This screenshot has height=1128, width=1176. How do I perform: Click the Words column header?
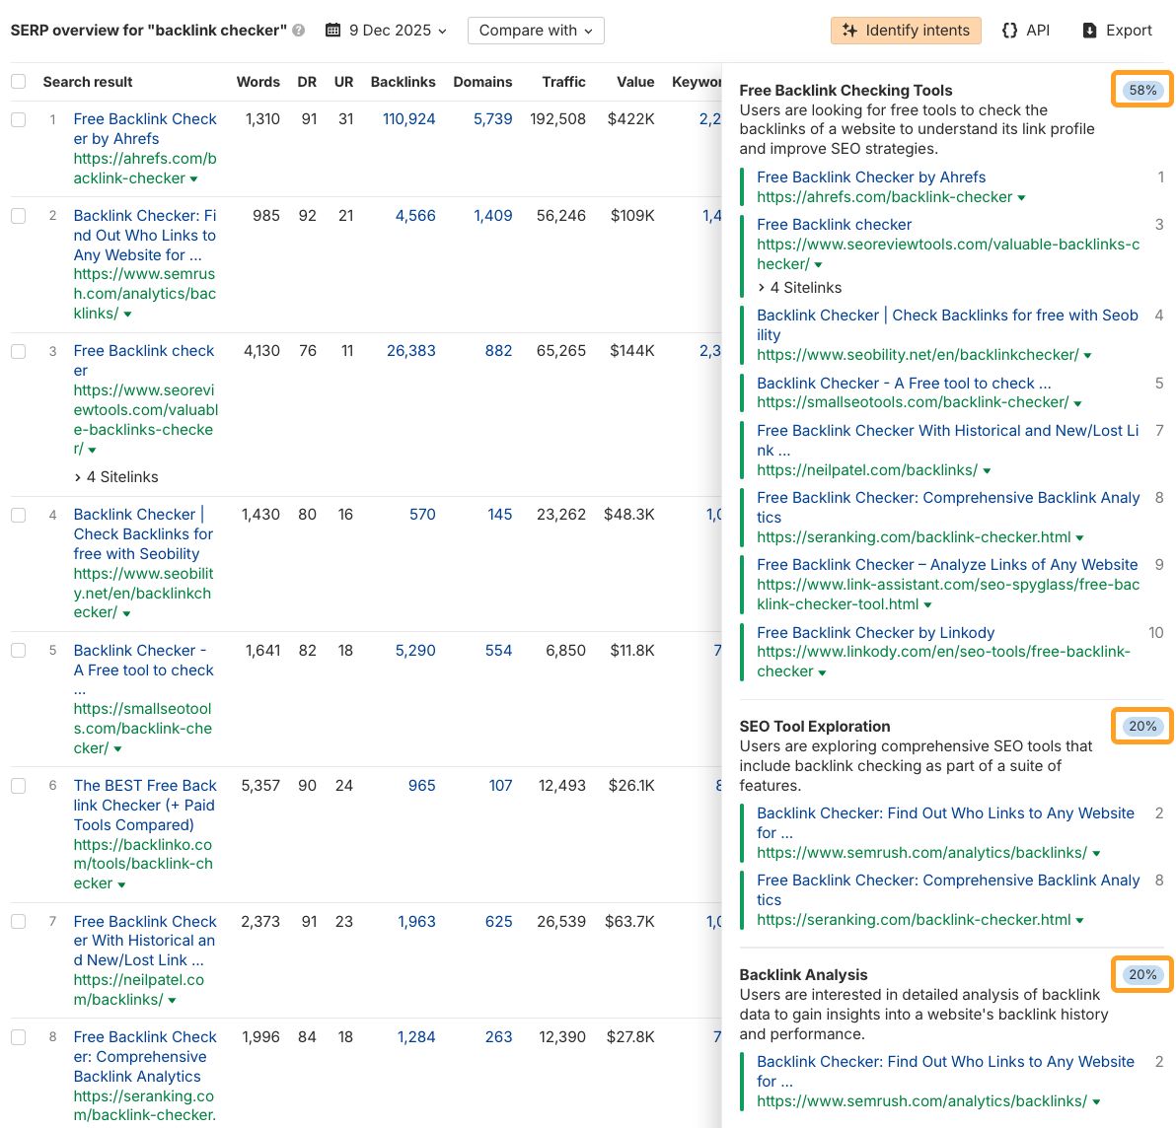pyautogui.click(x=257, y=81)
